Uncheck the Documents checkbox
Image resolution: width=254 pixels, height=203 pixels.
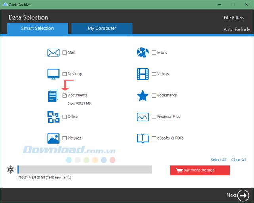click(x=65, y=96)
